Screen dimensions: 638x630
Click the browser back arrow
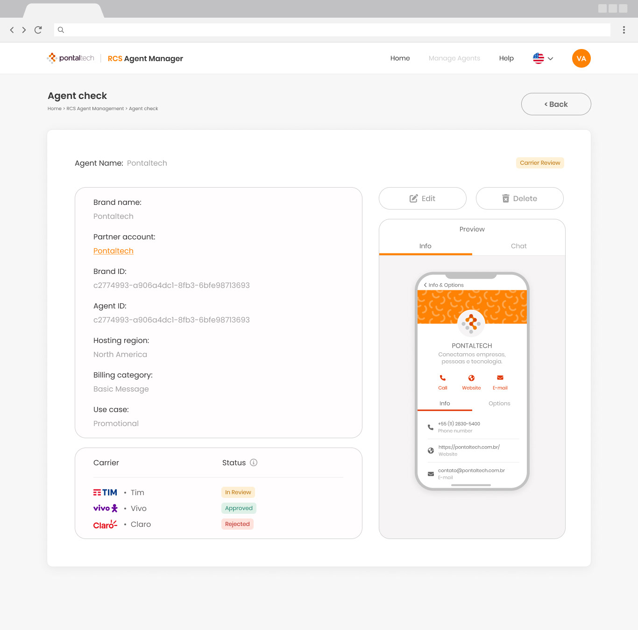point(12,30)
